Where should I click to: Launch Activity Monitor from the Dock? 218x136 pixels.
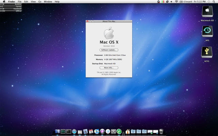coord(63,132)
